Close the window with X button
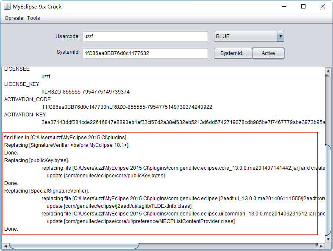The width and height of the screenshot is (333, 251). (x=323, y=7)
